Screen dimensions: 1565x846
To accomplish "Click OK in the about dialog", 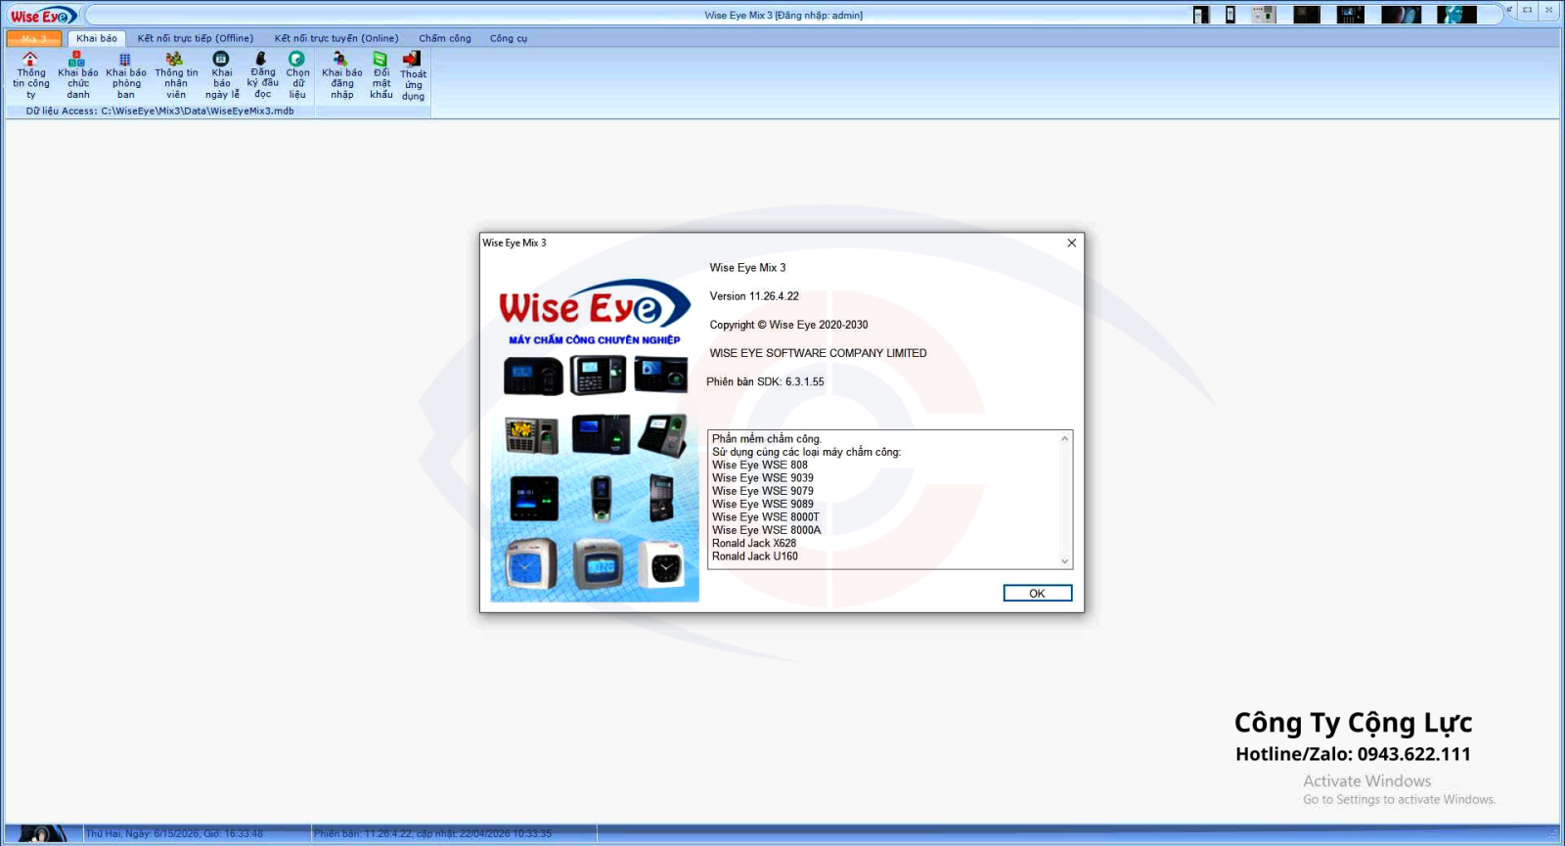I will point(1038,593).
